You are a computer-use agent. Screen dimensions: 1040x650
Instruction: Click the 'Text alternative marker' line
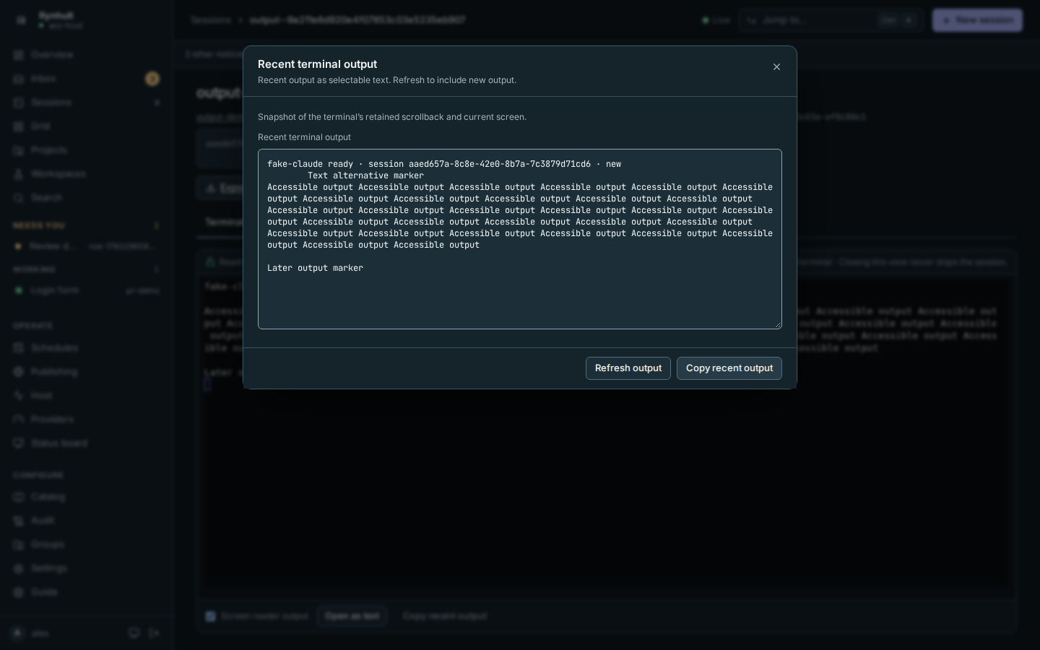[365, 175]
